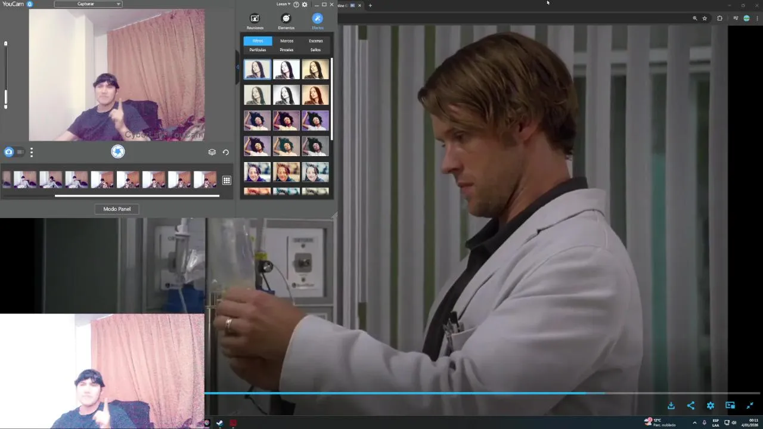Image resolution: width=763 pixels, height=429 pixels.
Task: Toggle photo/video capture mode switch
Action: 14,152
